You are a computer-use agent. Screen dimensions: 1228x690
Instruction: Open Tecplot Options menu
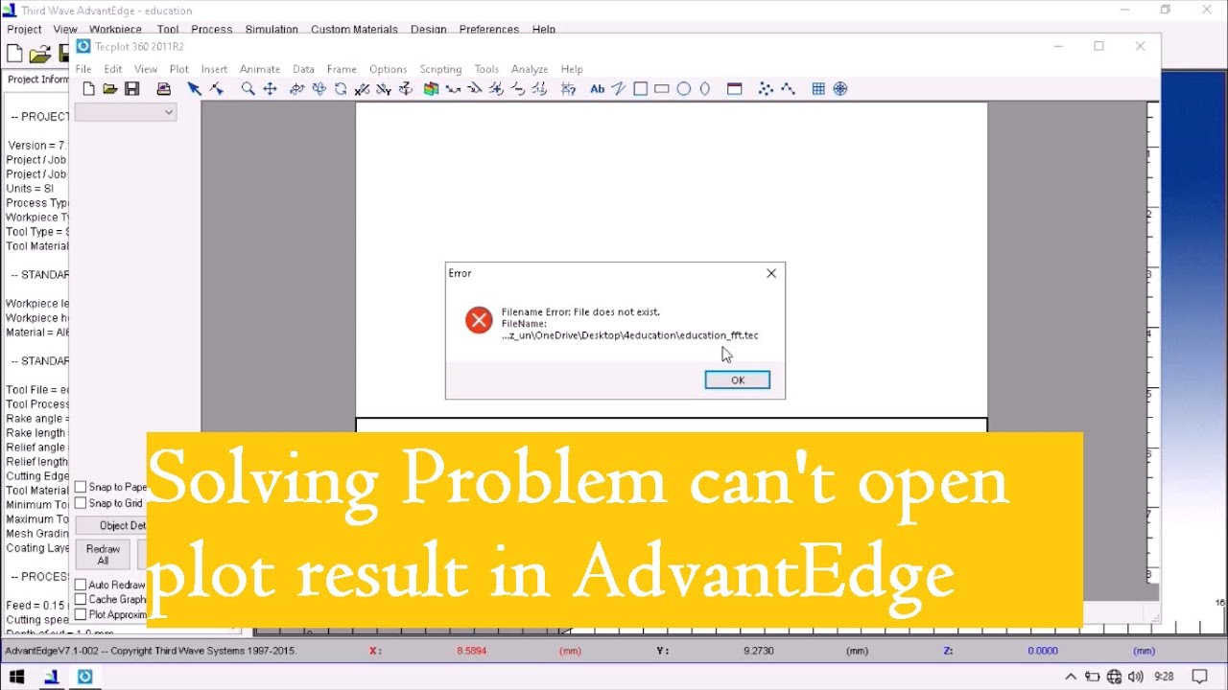pos(389,69)
